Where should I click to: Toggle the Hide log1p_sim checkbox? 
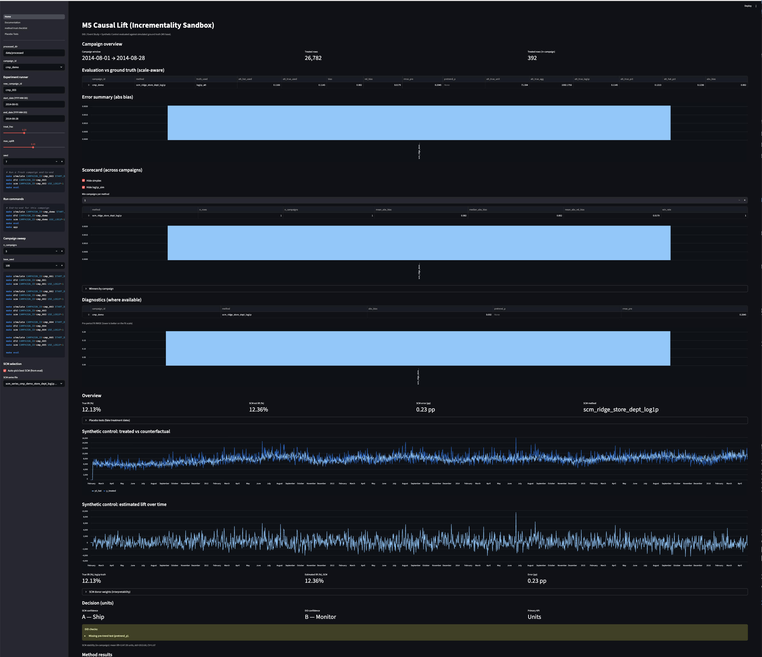point(84,187)
